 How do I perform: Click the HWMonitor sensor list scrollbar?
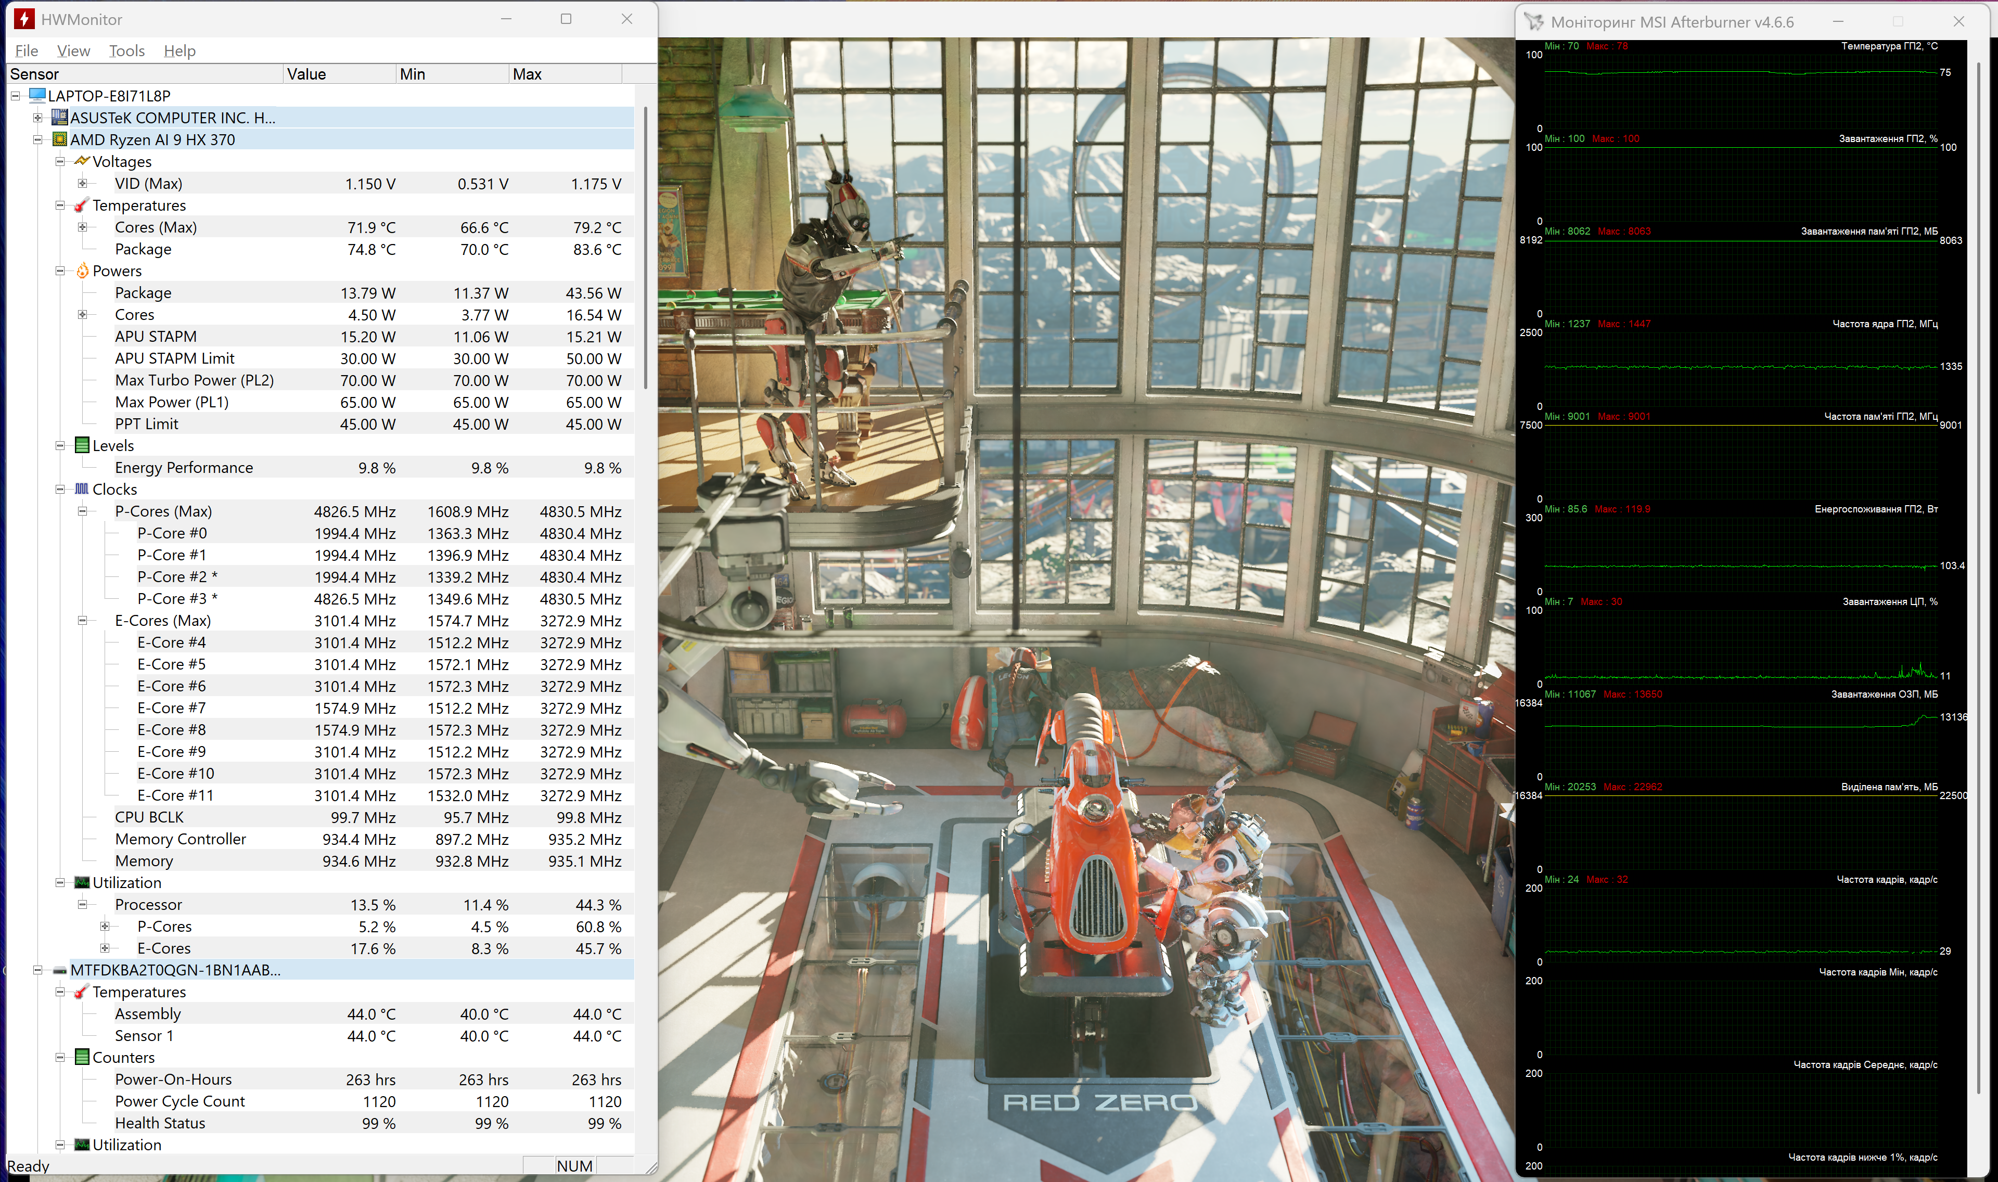coord(645,247)
